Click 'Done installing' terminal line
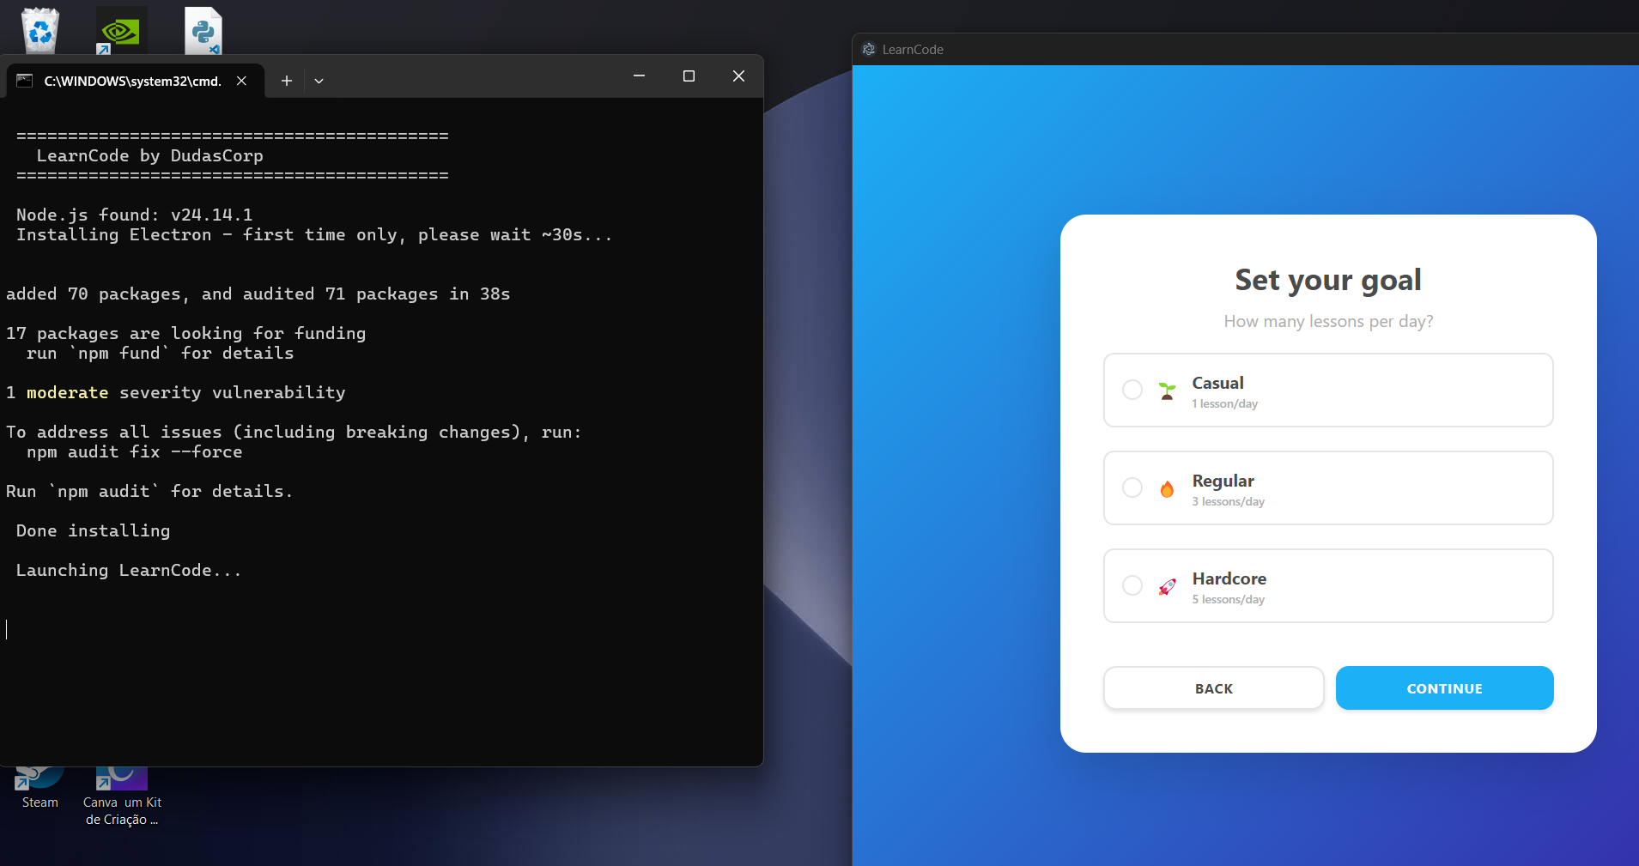This screenshot has height=866, width=1639. tap(94, 530)
